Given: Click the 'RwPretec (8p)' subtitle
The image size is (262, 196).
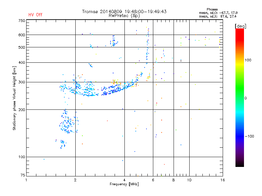Looking at the screenshot, I should pyautogui.click(x=124, y=16).
